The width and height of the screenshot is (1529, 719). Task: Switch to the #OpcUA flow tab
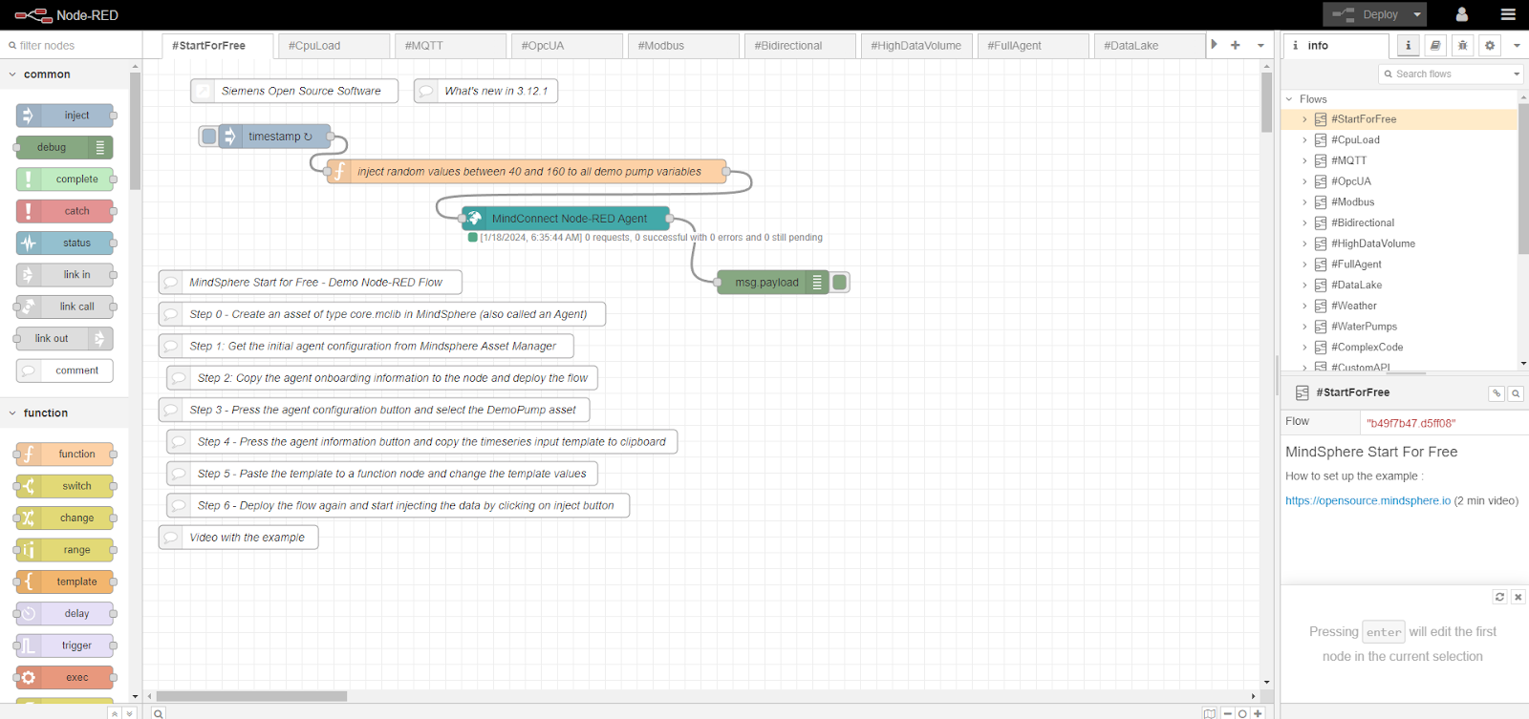click(x=567, y=46)
